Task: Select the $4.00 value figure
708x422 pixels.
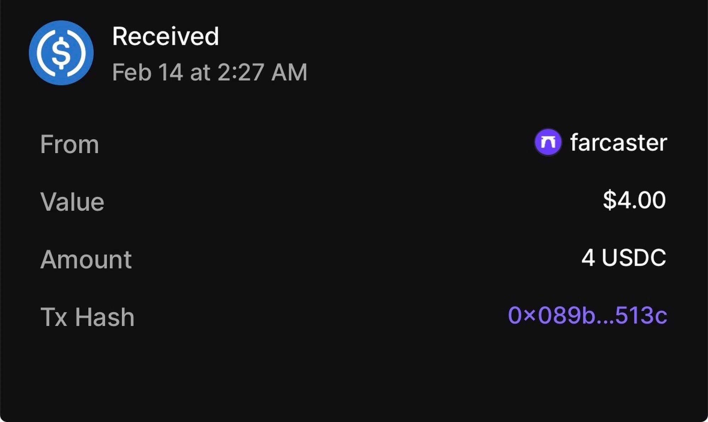Action: (x=634, y=200)
